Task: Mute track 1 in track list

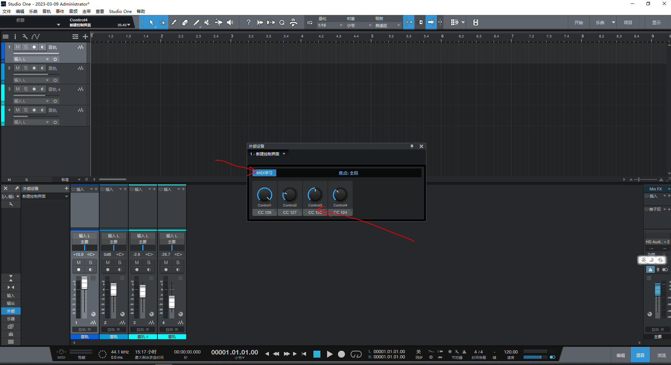Action: 18,47
